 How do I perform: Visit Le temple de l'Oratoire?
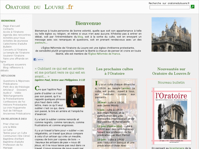(16, 52)
